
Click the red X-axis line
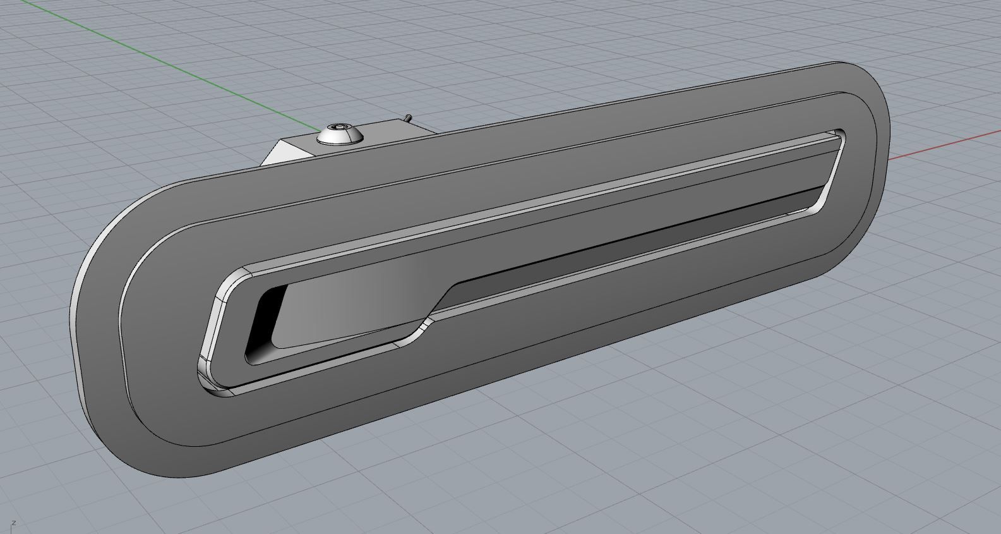[x=941, y=145]
